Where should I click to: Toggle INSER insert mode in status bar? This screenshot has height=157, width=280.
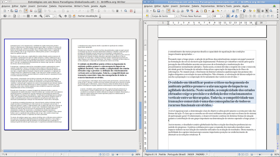[x=191, y=154]
